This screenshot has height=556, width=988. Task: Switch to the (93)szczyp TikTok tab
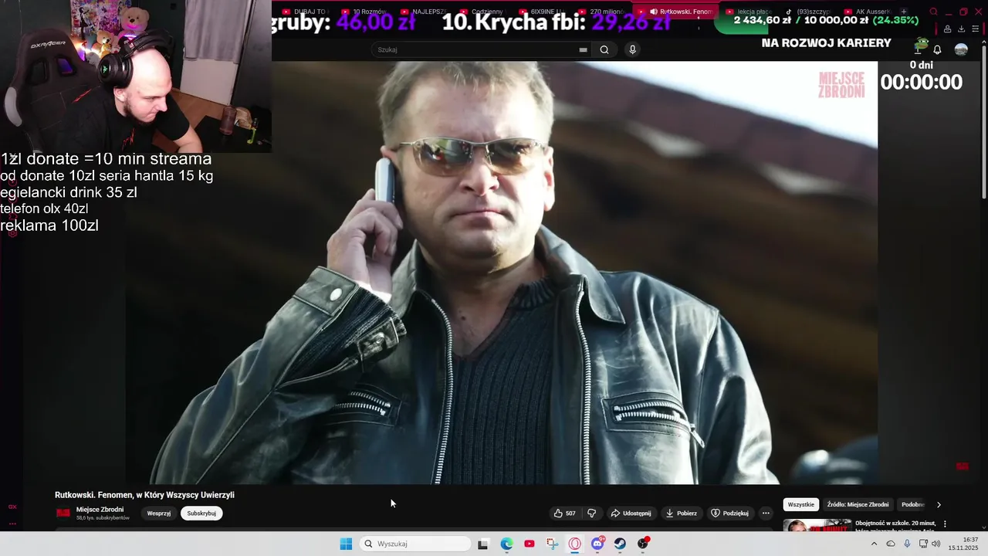(x=808, y=12)
